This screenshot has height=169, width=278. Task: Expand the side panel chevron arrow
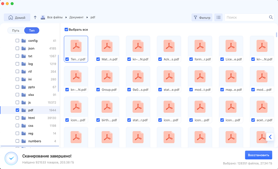click(270, 137)
